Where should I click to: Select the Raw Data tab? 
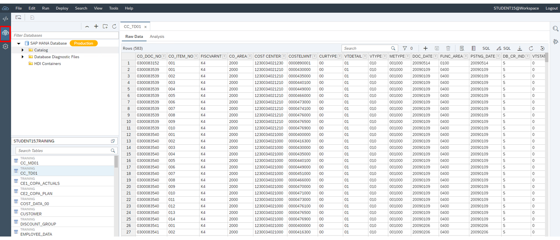point(134,37)
